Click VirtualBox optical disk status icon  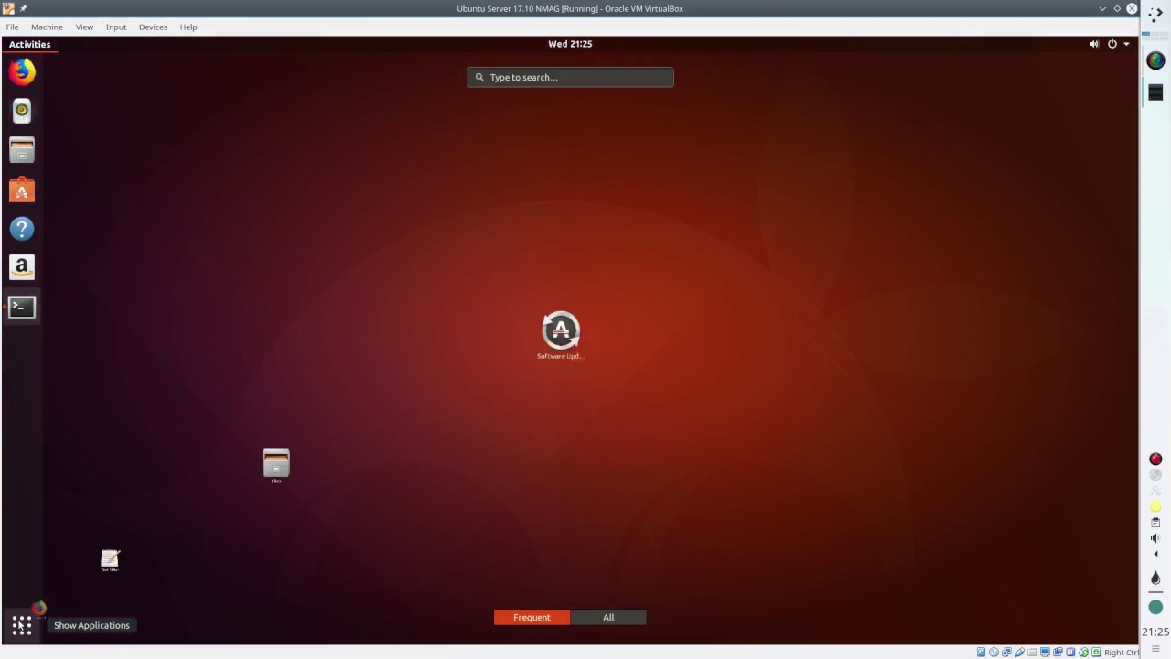[994, 653]
